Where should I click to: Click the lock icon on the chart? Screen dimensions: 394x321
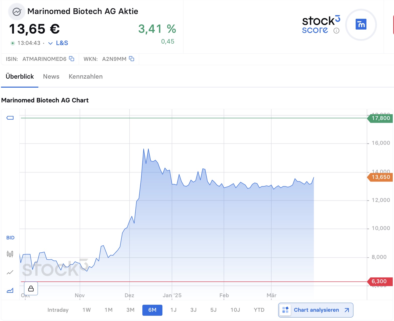(x=31, y=288)
